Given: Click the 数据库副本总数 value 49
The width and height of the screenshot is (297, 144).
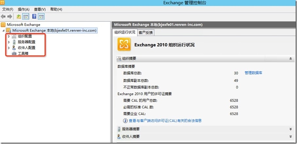Looking at the screenshot, I should click(236, 81).
